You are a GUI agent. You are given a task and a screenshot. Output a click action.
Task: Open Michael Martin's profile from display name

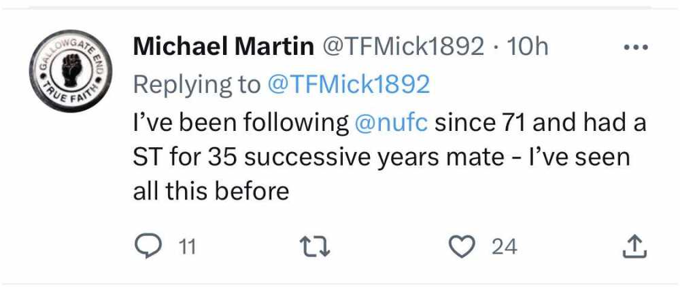point(223,47)
